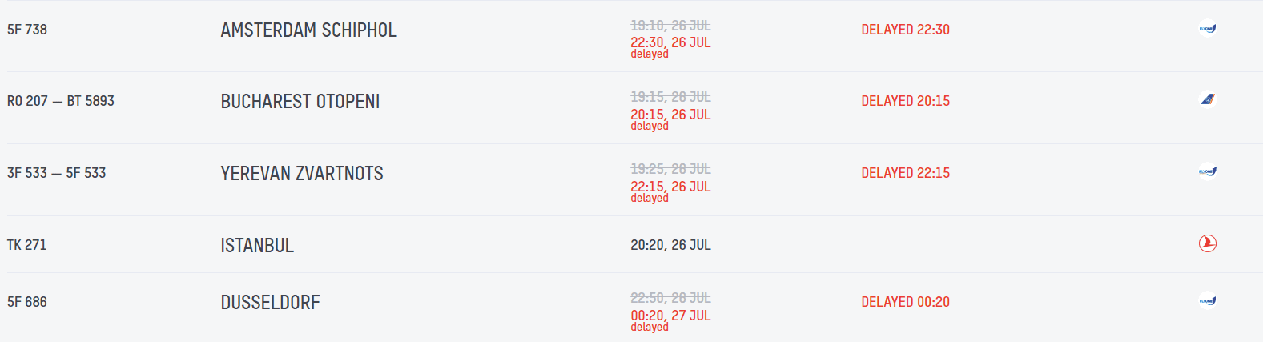Click the FlyOne logo for Amsterdam flight

(1207, 29)
